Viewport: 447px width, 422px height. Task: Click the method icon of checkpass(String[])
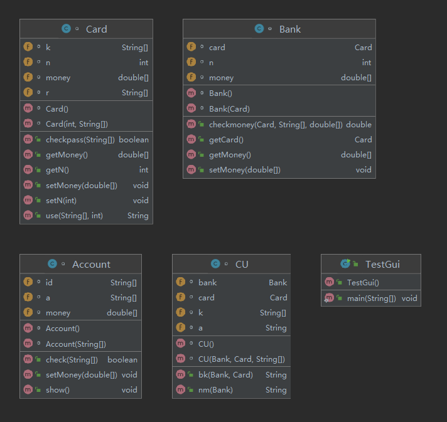pos(28,139)
